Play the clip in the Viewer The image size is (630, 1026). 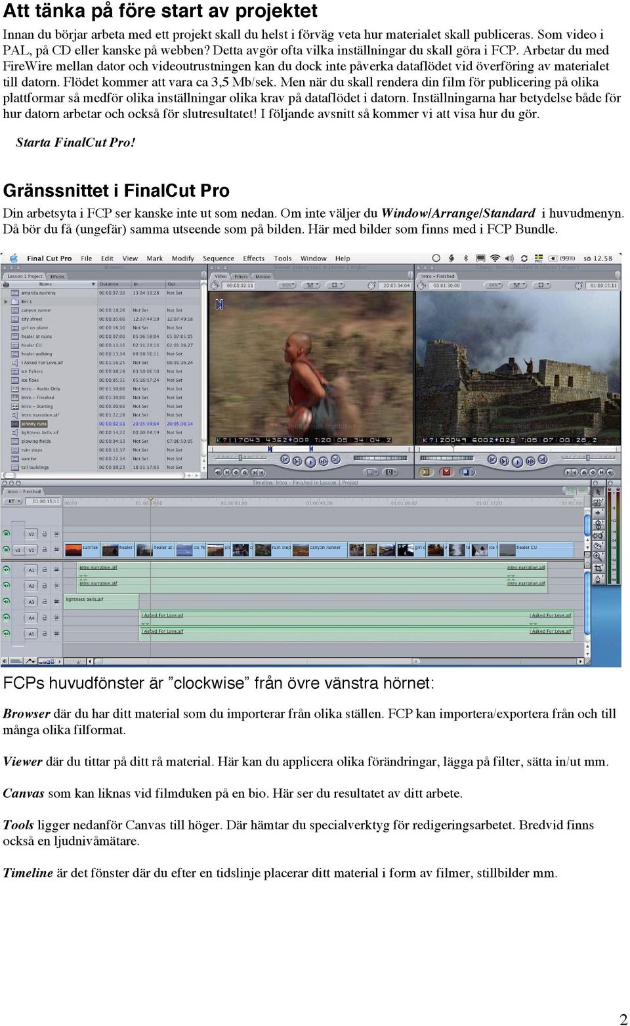click(310, 461)
